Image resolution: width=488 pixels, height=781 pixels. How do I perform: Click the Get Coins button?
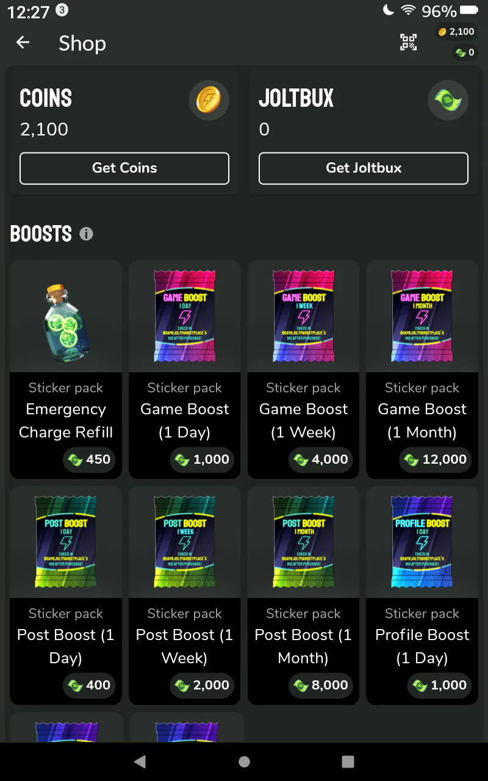pos(124,168)
